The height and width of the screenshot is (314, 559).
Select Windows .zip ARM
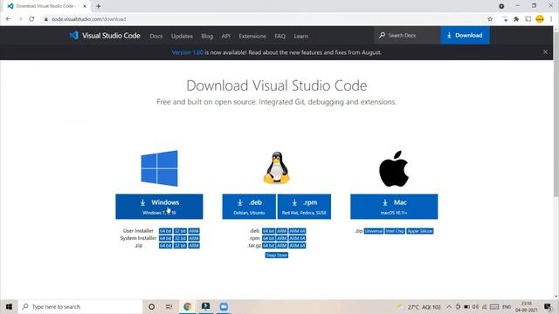pyautogui.click(x=194, y=246)
